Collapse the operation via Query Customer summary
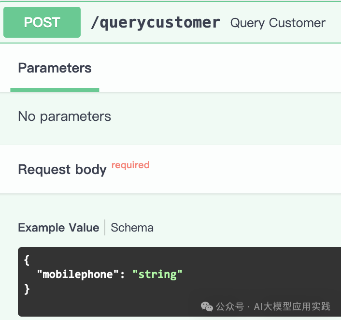 click(x=278, y=23)
